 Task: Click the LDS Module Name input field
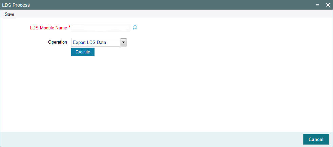[101, 27]
